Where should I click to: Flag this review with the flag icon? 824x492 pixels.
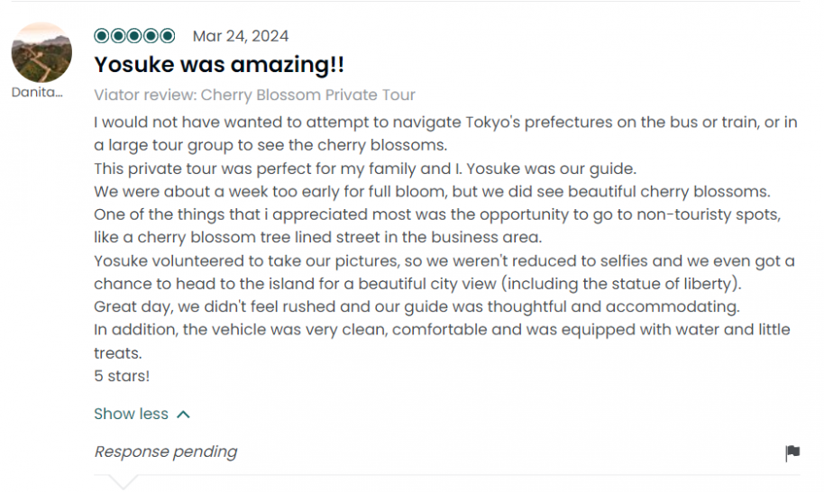point(792,452)
